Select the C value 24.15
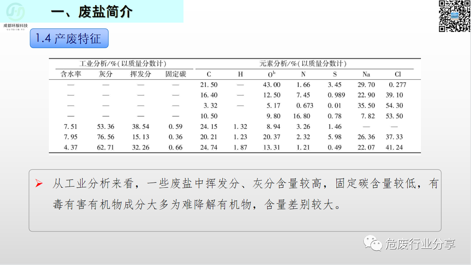Screen dimensions: 471x265 [209, 127]
